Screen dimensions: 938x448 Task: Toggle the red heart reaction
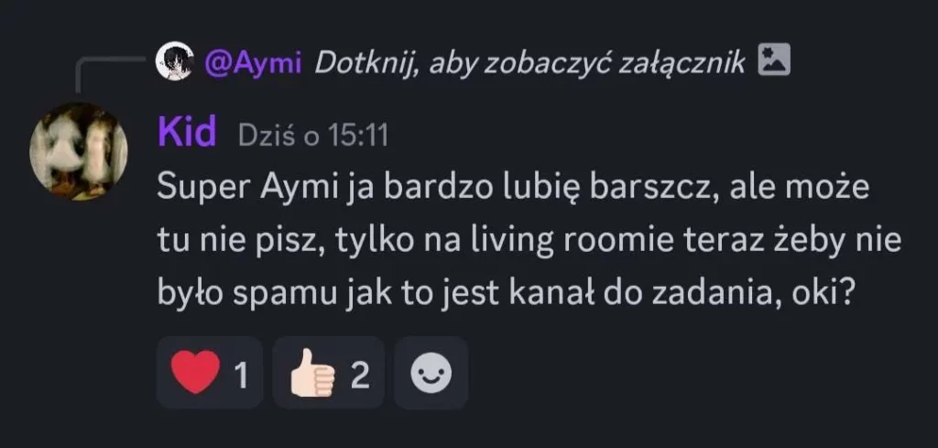click(x=210, y=372)
